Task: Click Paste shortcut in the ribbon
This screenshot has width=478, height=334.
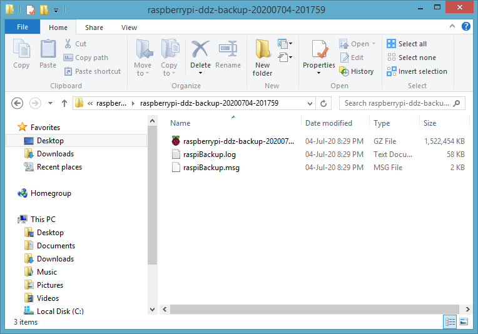Action: [93, 71]
